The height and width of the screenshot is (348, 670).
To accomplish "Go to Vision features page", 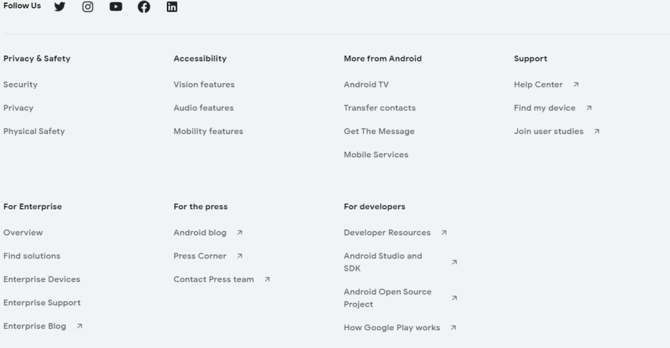I will [203, 84].
